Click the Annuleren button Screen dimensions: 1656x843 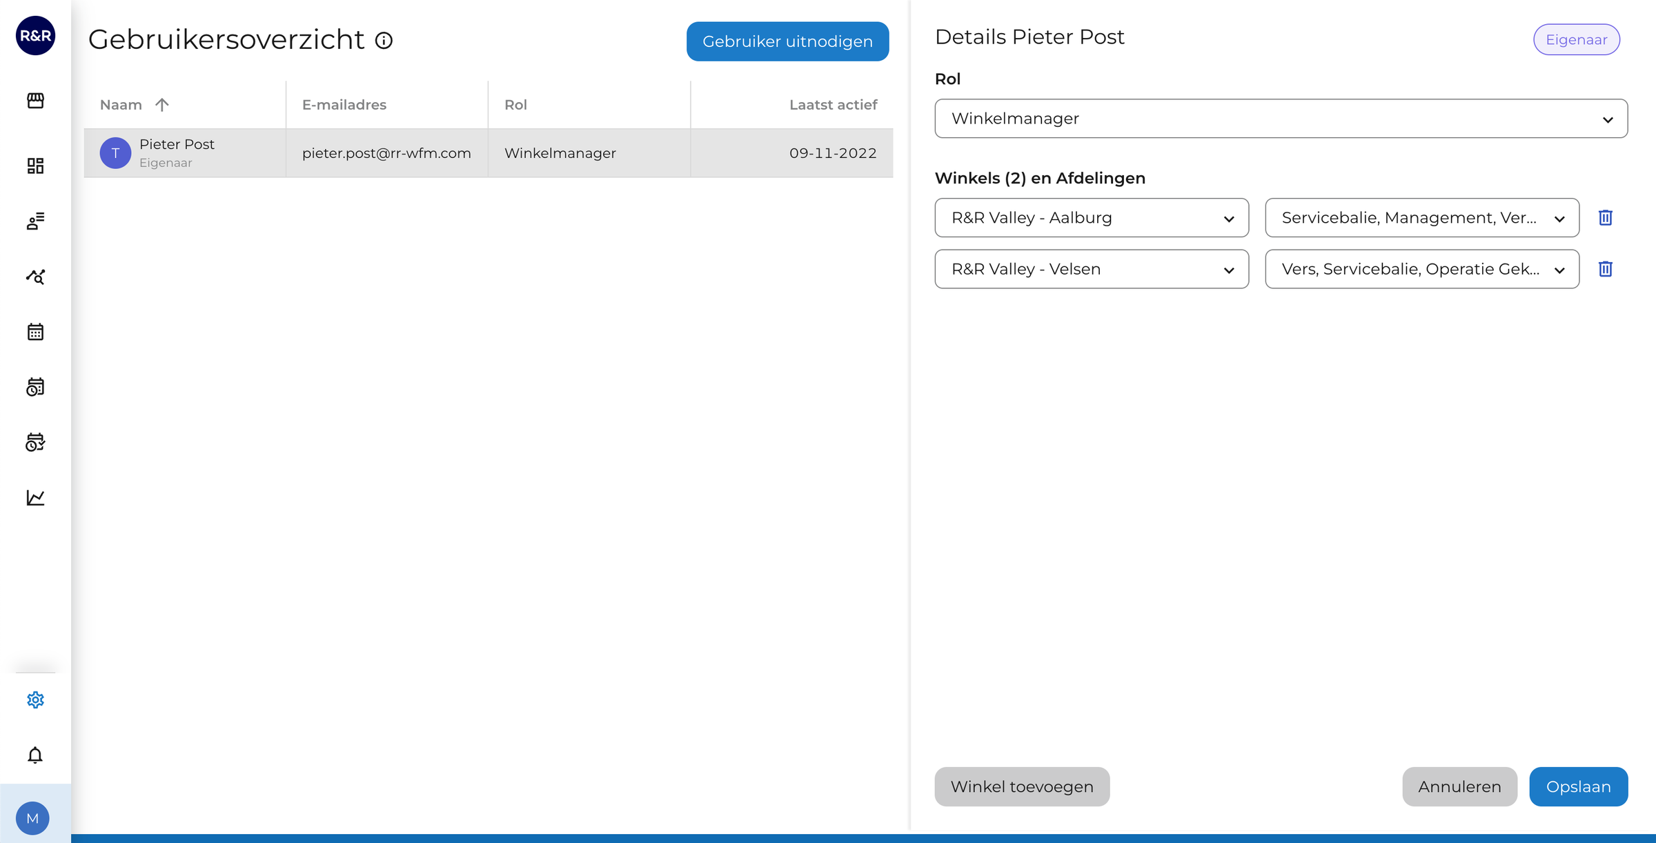[1459, 786]
